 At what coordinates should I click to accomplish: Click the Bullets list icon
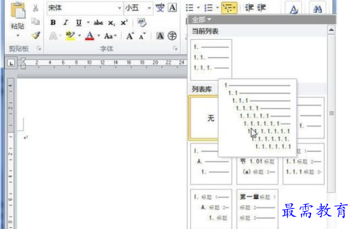pyautogui.click(x=189, y=8)
